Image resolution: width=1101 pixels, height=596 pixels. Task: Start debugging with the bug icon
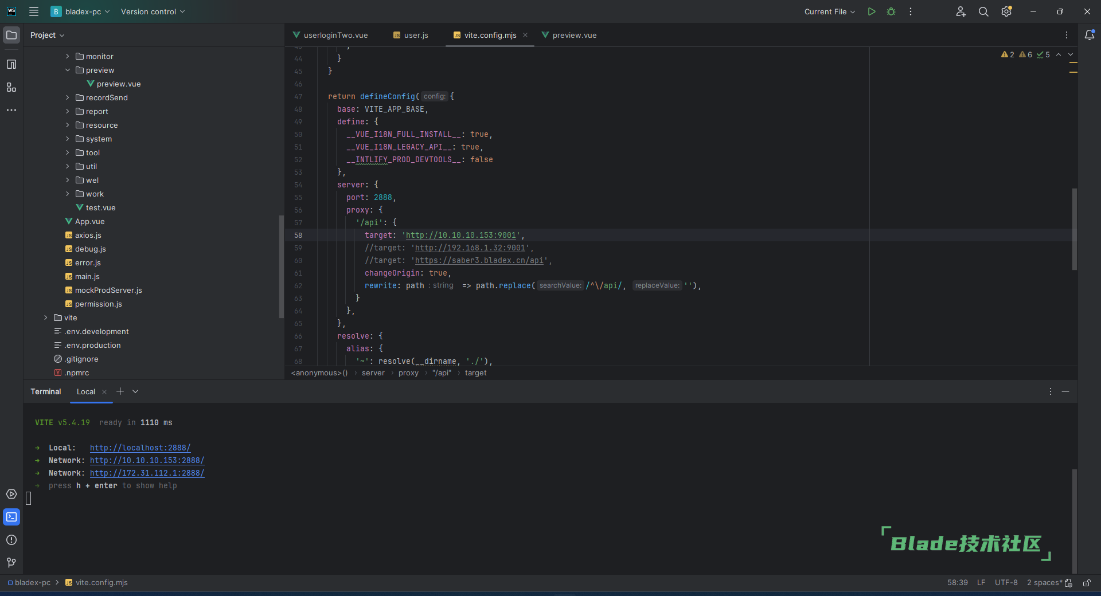(x=891, y=11)
